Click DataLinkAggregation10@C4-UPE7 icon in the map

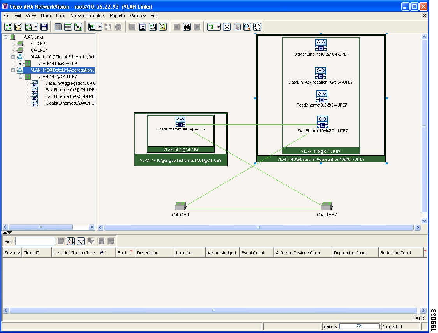point(320,73)
